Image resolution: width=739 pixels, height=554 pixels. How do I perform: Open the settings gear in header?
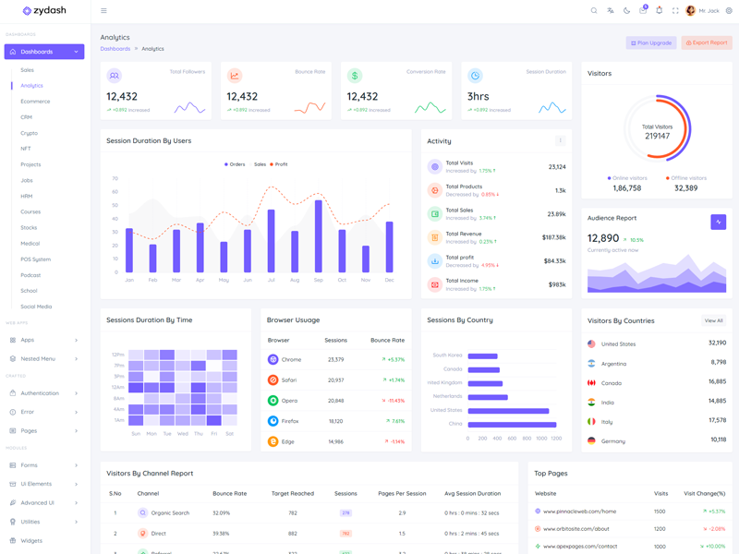[x=729, y=11]
